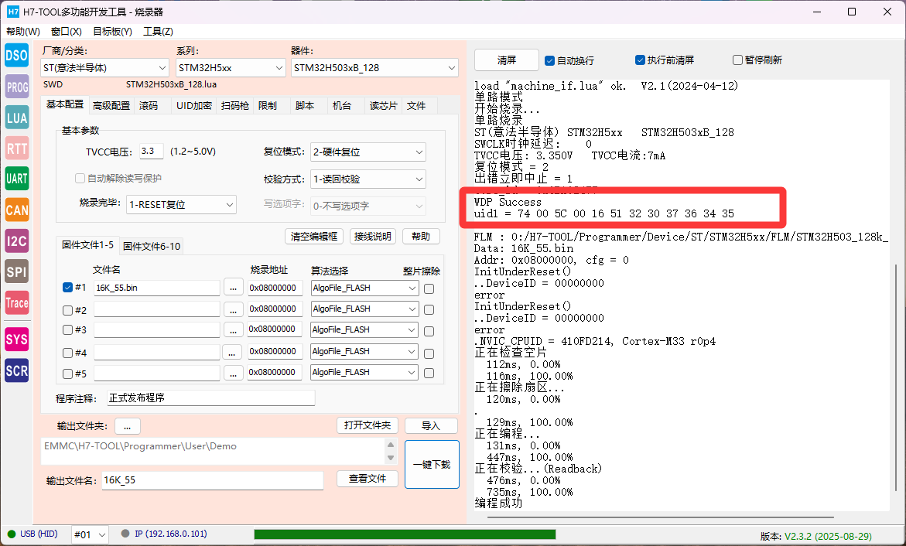This screenshot has width=906, height=546.
Task: Switch to the 固件文件6-10 tab
Action: [152, 246]
